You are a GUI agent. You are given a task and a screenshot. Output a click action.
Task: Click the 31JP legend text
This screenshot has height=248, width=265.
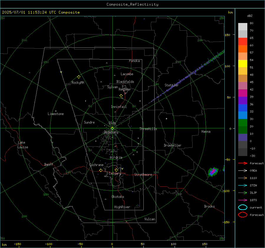pos(253,193)
